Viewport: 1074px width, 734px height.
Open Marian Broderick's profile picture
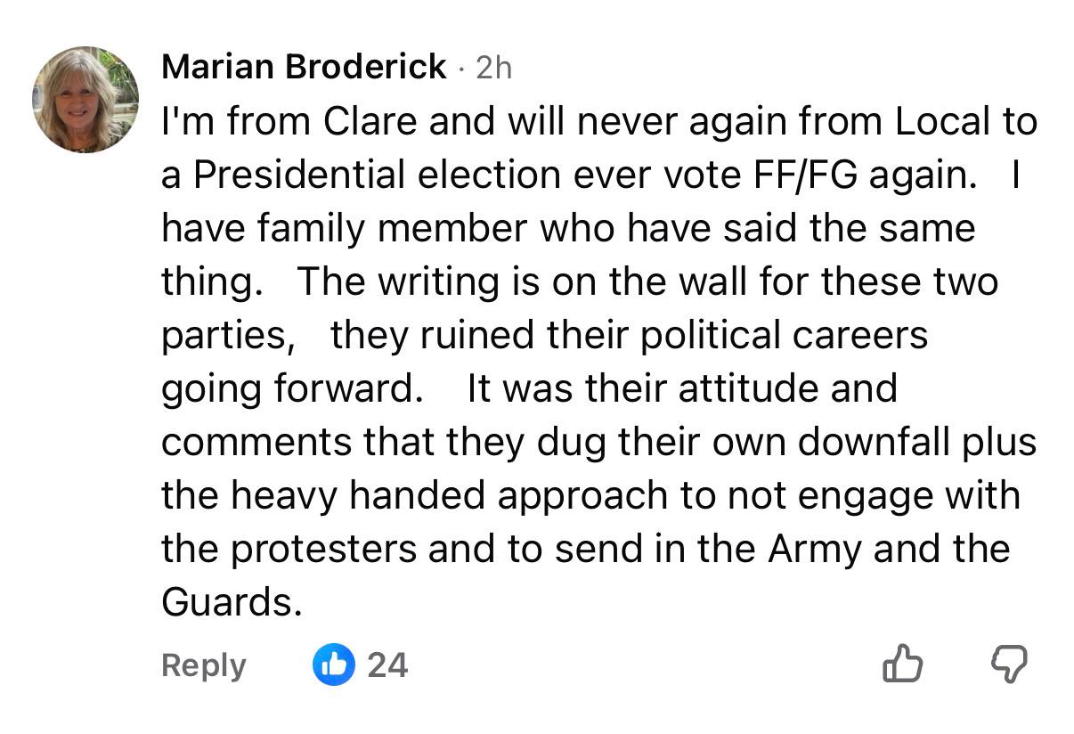coord(86,100)
